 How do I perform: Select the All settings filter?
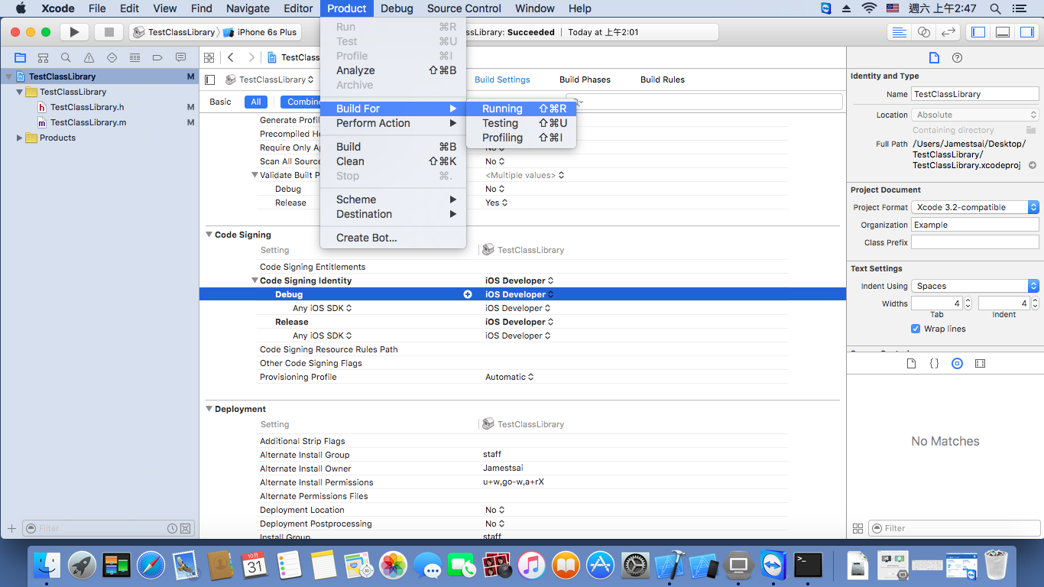(x=255, y=102)
